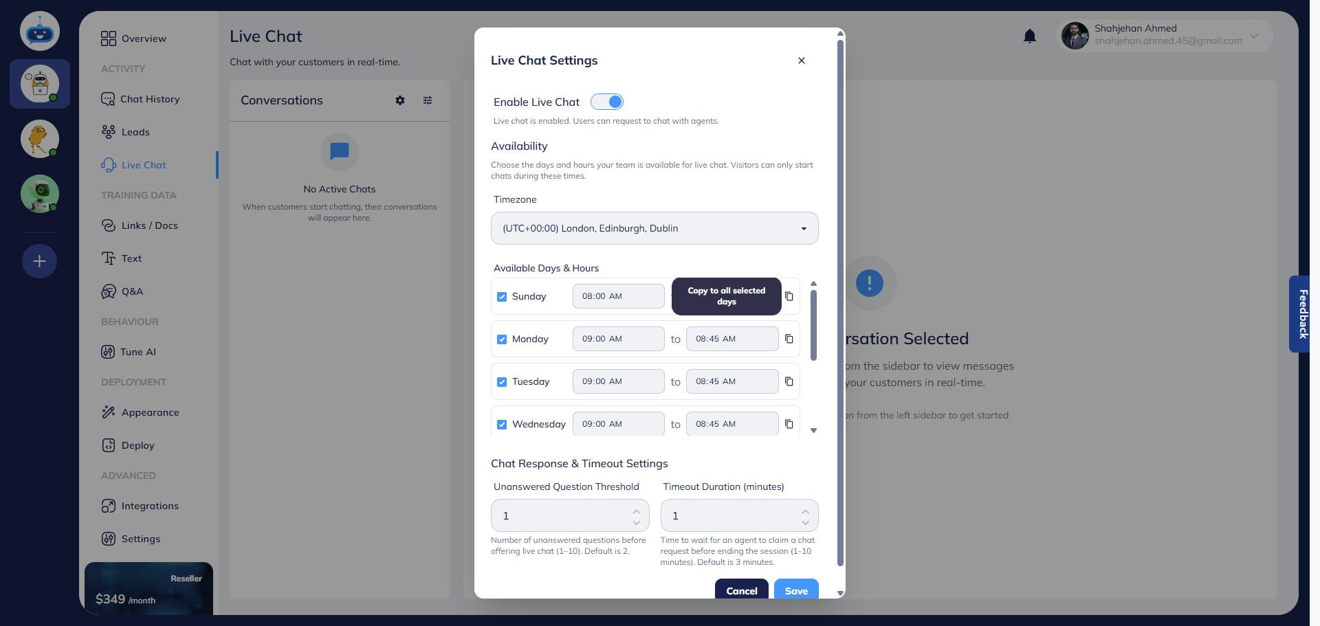
Task: Save the live chat settings
Action: 795,590
